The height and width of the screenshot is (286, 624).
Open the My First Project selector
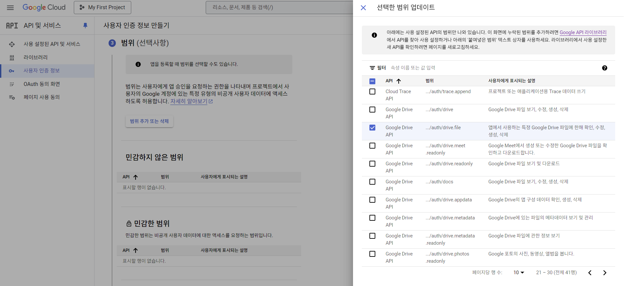(102, 8)
